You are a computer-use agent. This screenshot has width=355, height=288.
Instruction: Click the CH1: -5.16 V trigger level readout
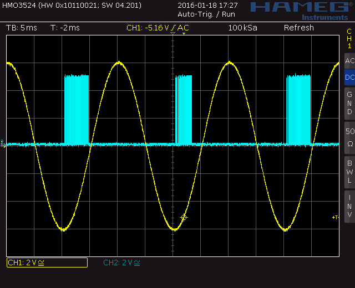click(x=158, y=28)
